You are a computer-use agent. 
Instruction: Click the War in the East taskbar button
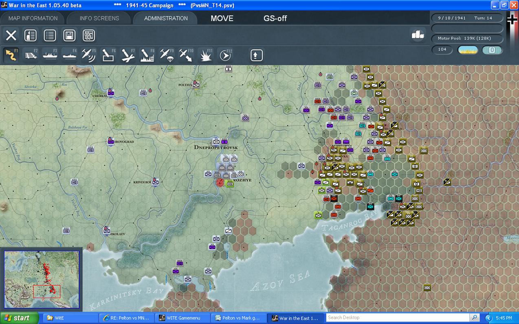(295, 318)
